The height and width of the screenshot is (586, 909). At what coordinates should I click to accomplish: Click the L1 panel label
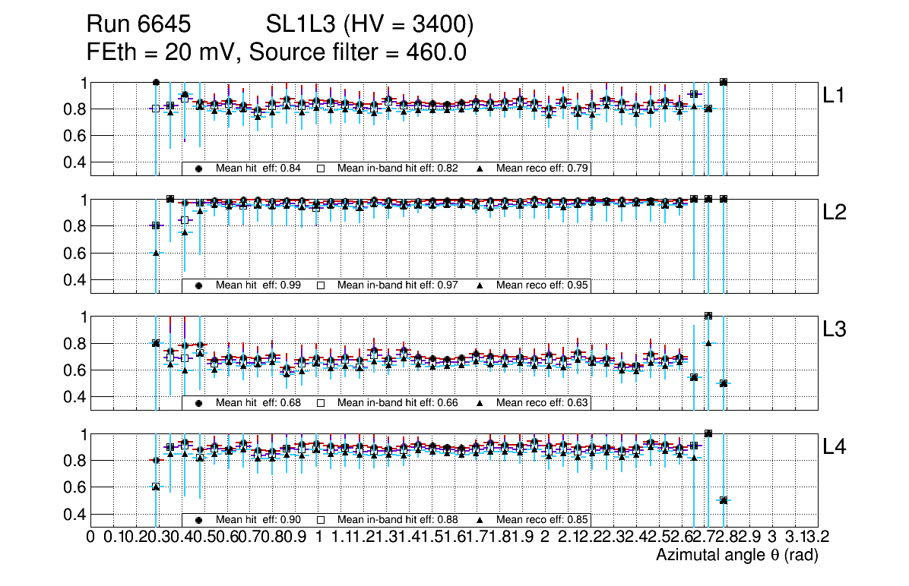coord(835,96)
